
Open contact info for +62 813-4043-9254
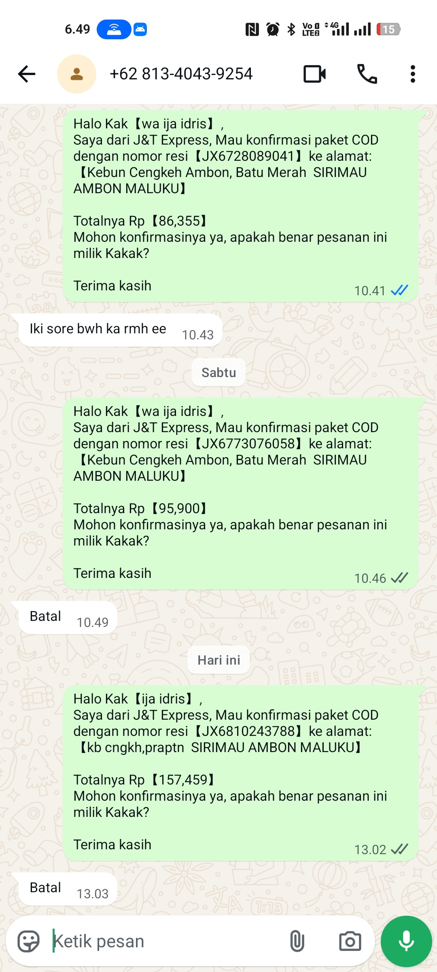(x=181, y=74)
